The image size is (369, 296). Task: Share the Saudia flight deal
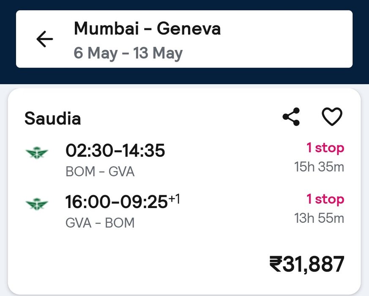pyautogui.click(x=291, y=117)
